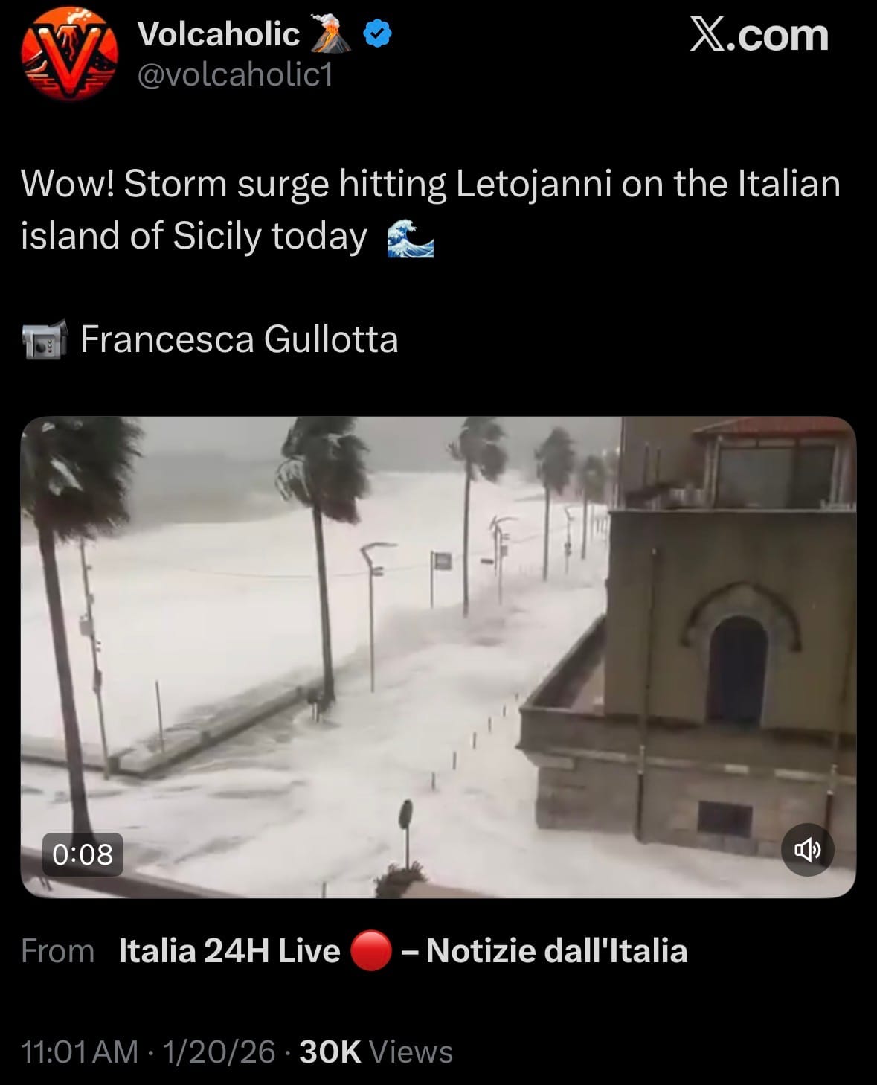The image size is (877, 1085).
Task: Click the 1/20/26 post date
Action: click(x=219, y=1052)
